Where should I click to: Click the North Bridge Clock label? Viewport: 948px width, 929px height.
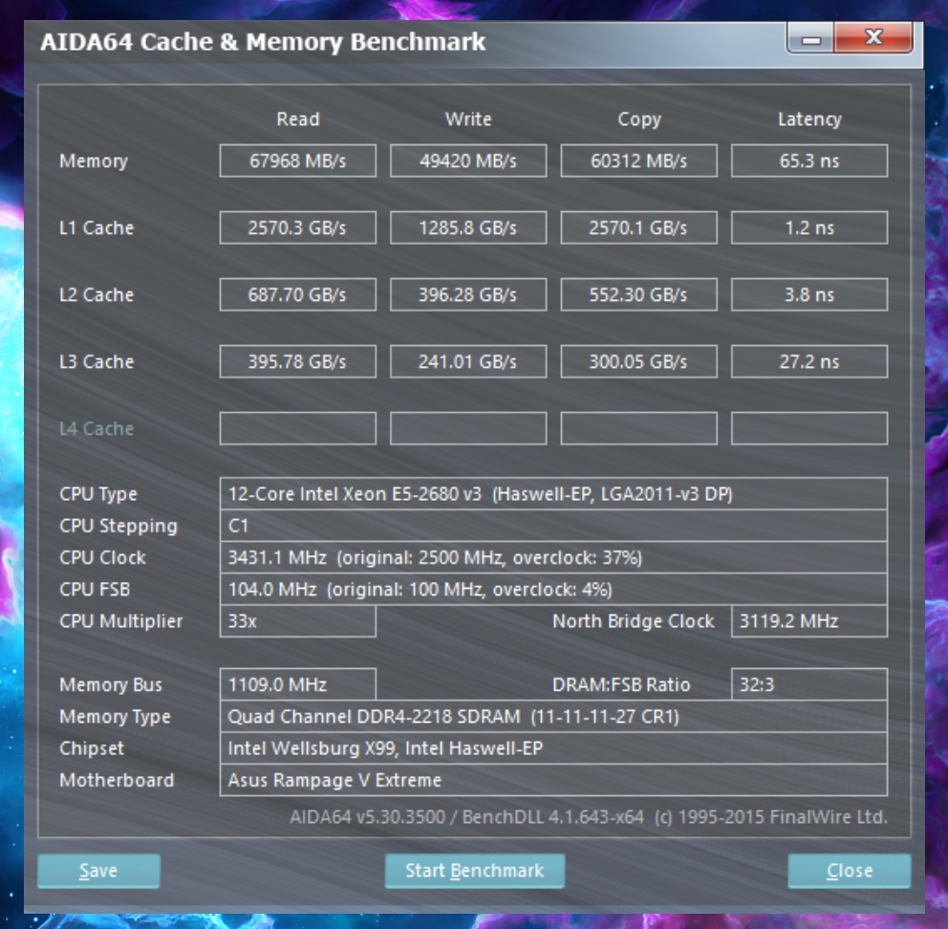point(633,621)
